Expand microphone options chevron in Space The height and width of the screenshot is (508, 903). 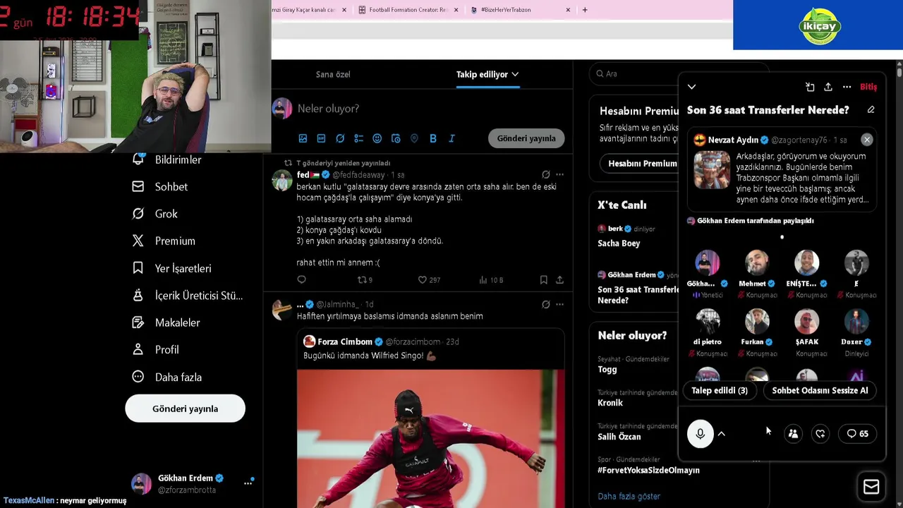(x=722, y=434)
